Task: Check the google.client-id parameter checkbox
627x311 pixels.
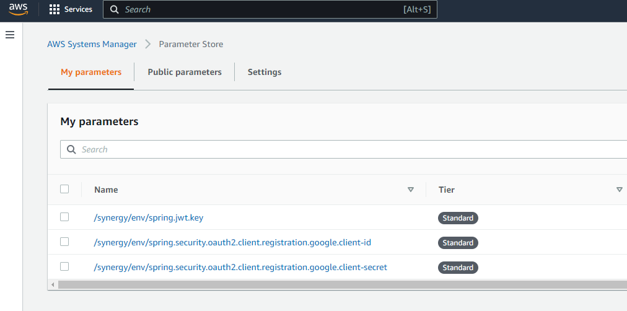Action: click(x=64, y=242)
